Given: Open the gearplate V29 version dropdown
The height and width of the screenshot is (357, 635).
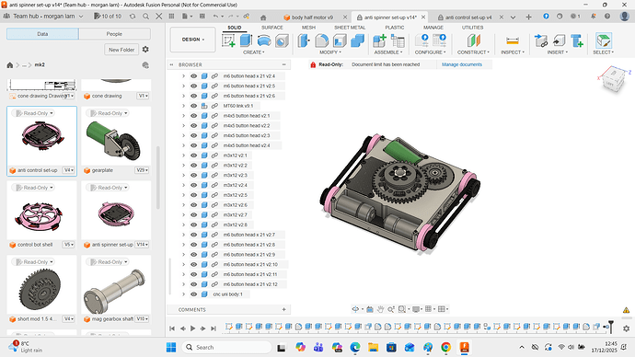Looking at the screenshot, I should pyautogui.click(x=142, y=170).
